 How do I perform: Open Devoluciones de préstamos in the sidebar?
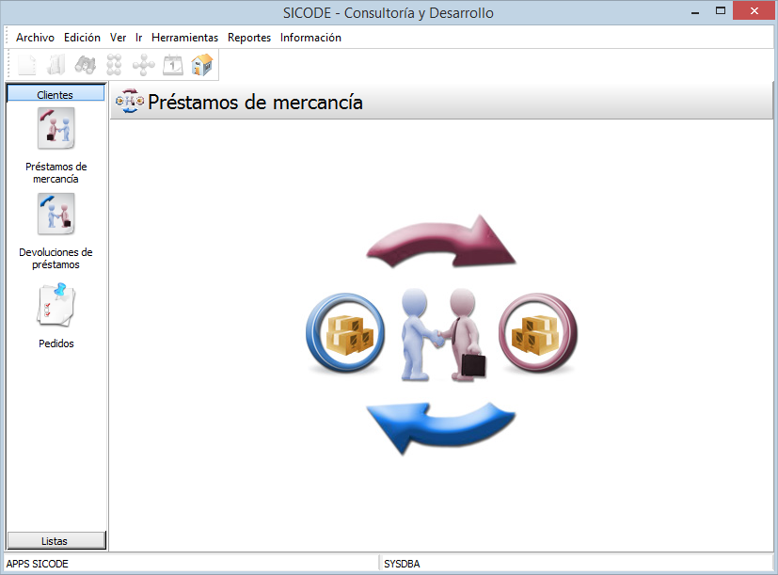point(56,215)
